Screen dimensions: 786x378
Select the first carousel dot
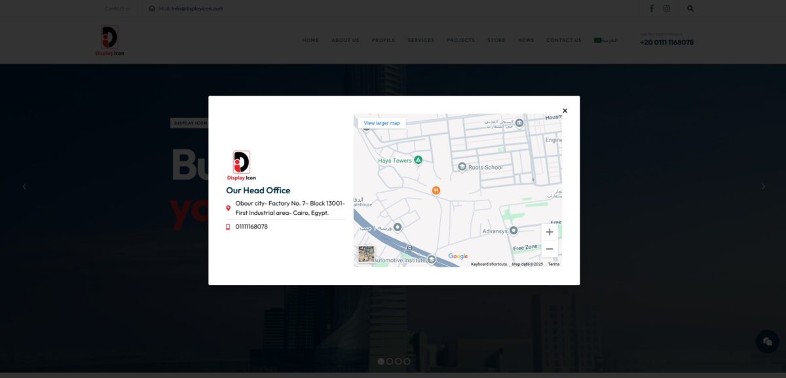click(x=381, y=361)
